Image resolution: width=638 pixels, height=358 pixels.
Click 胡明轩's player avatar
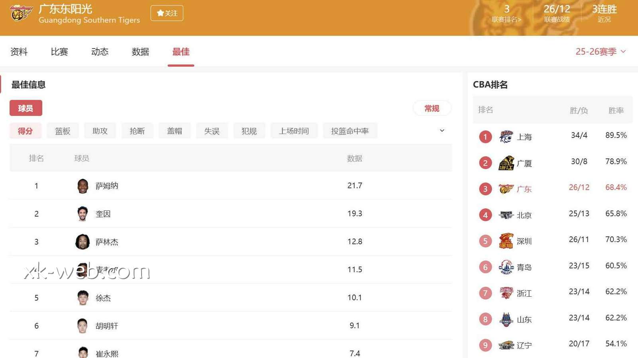(83, 326)
